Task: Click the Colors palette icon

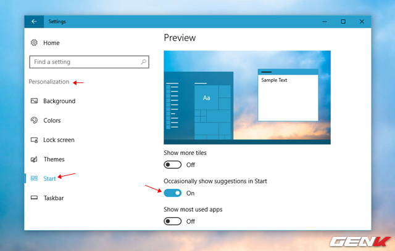Action: pos(34,120)
